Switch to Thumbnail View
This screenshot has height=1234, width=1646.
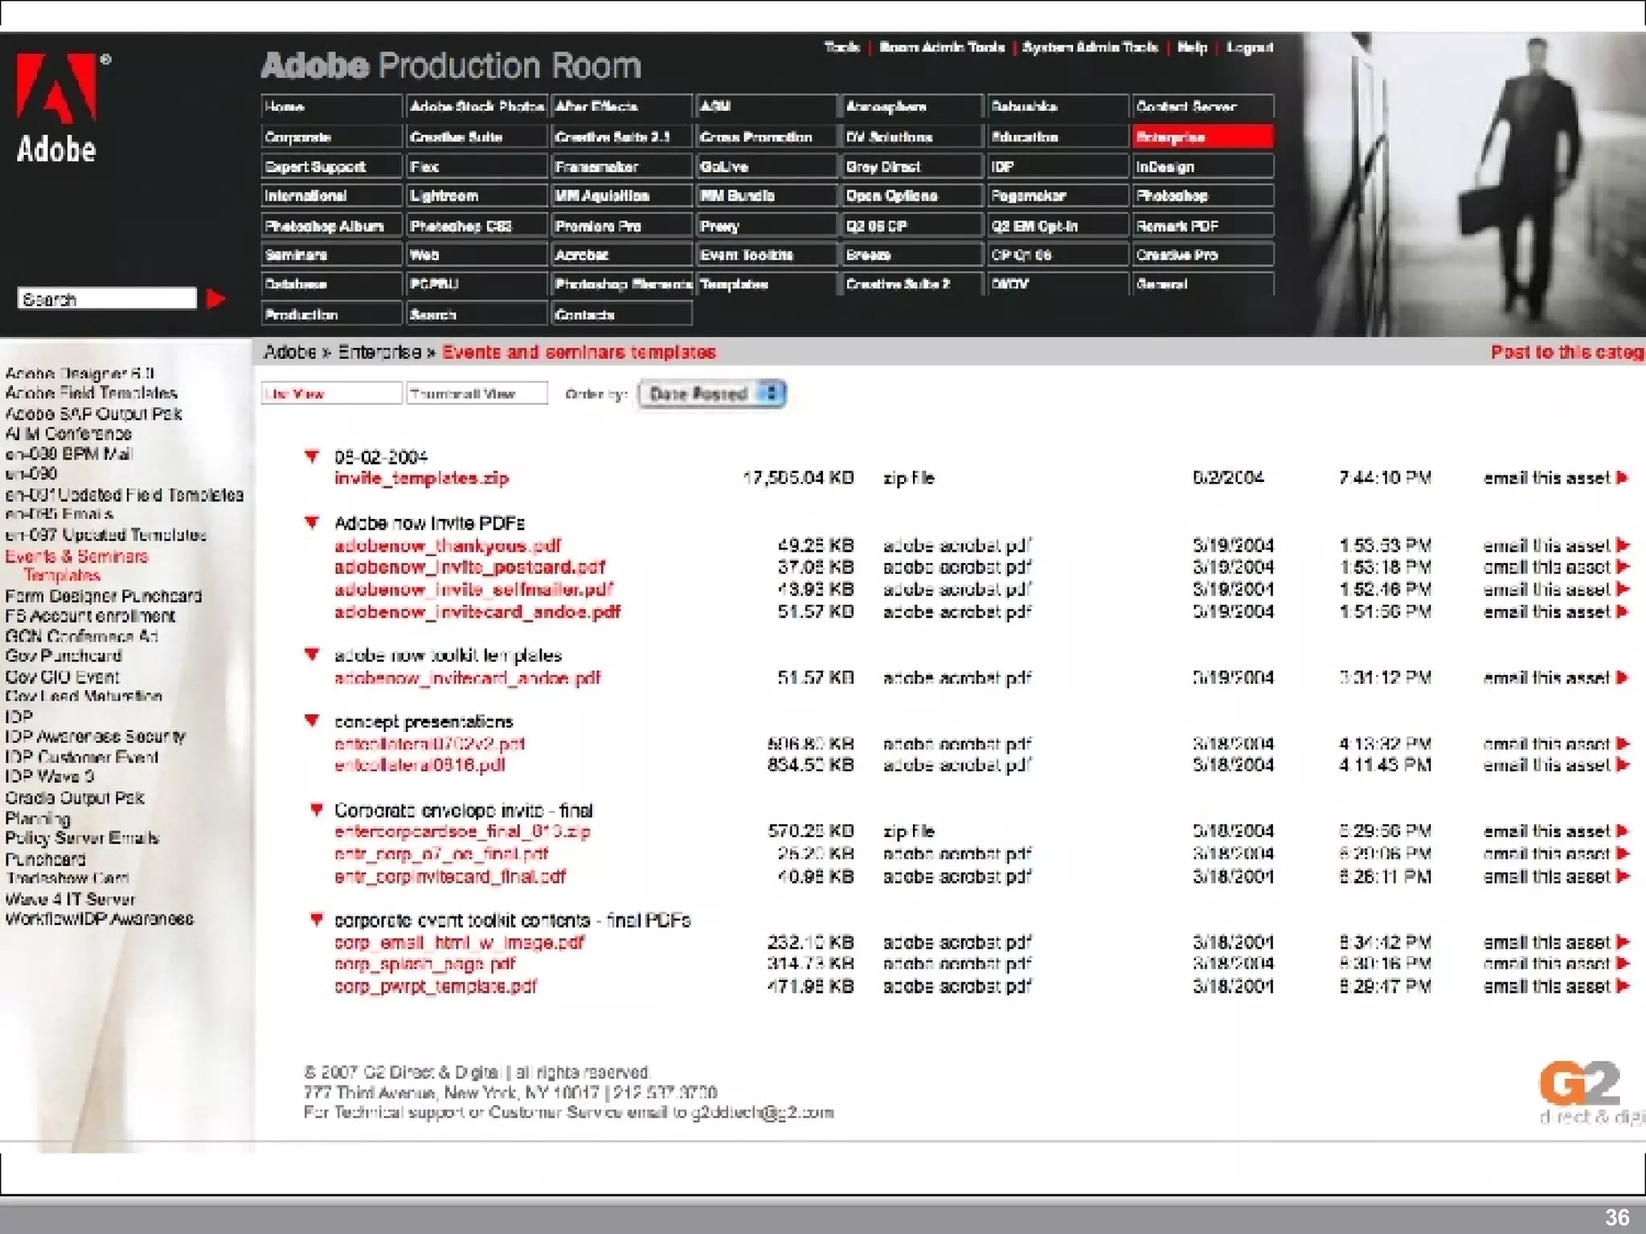(476, 394)
